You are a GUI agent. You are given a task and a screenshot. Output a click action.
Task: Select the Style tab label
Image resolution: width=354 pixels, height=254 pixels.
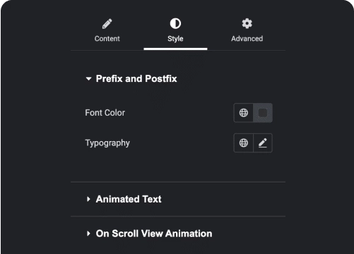coord(175,39)
